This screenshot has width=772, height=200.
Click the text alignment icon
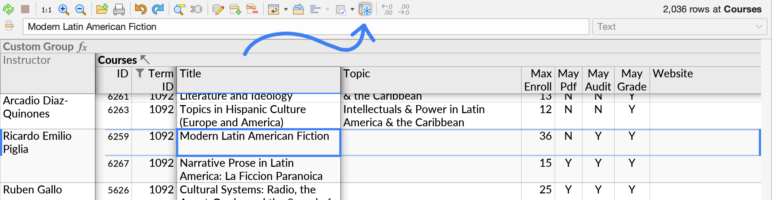pyautogui.click(x=315, y=9)
